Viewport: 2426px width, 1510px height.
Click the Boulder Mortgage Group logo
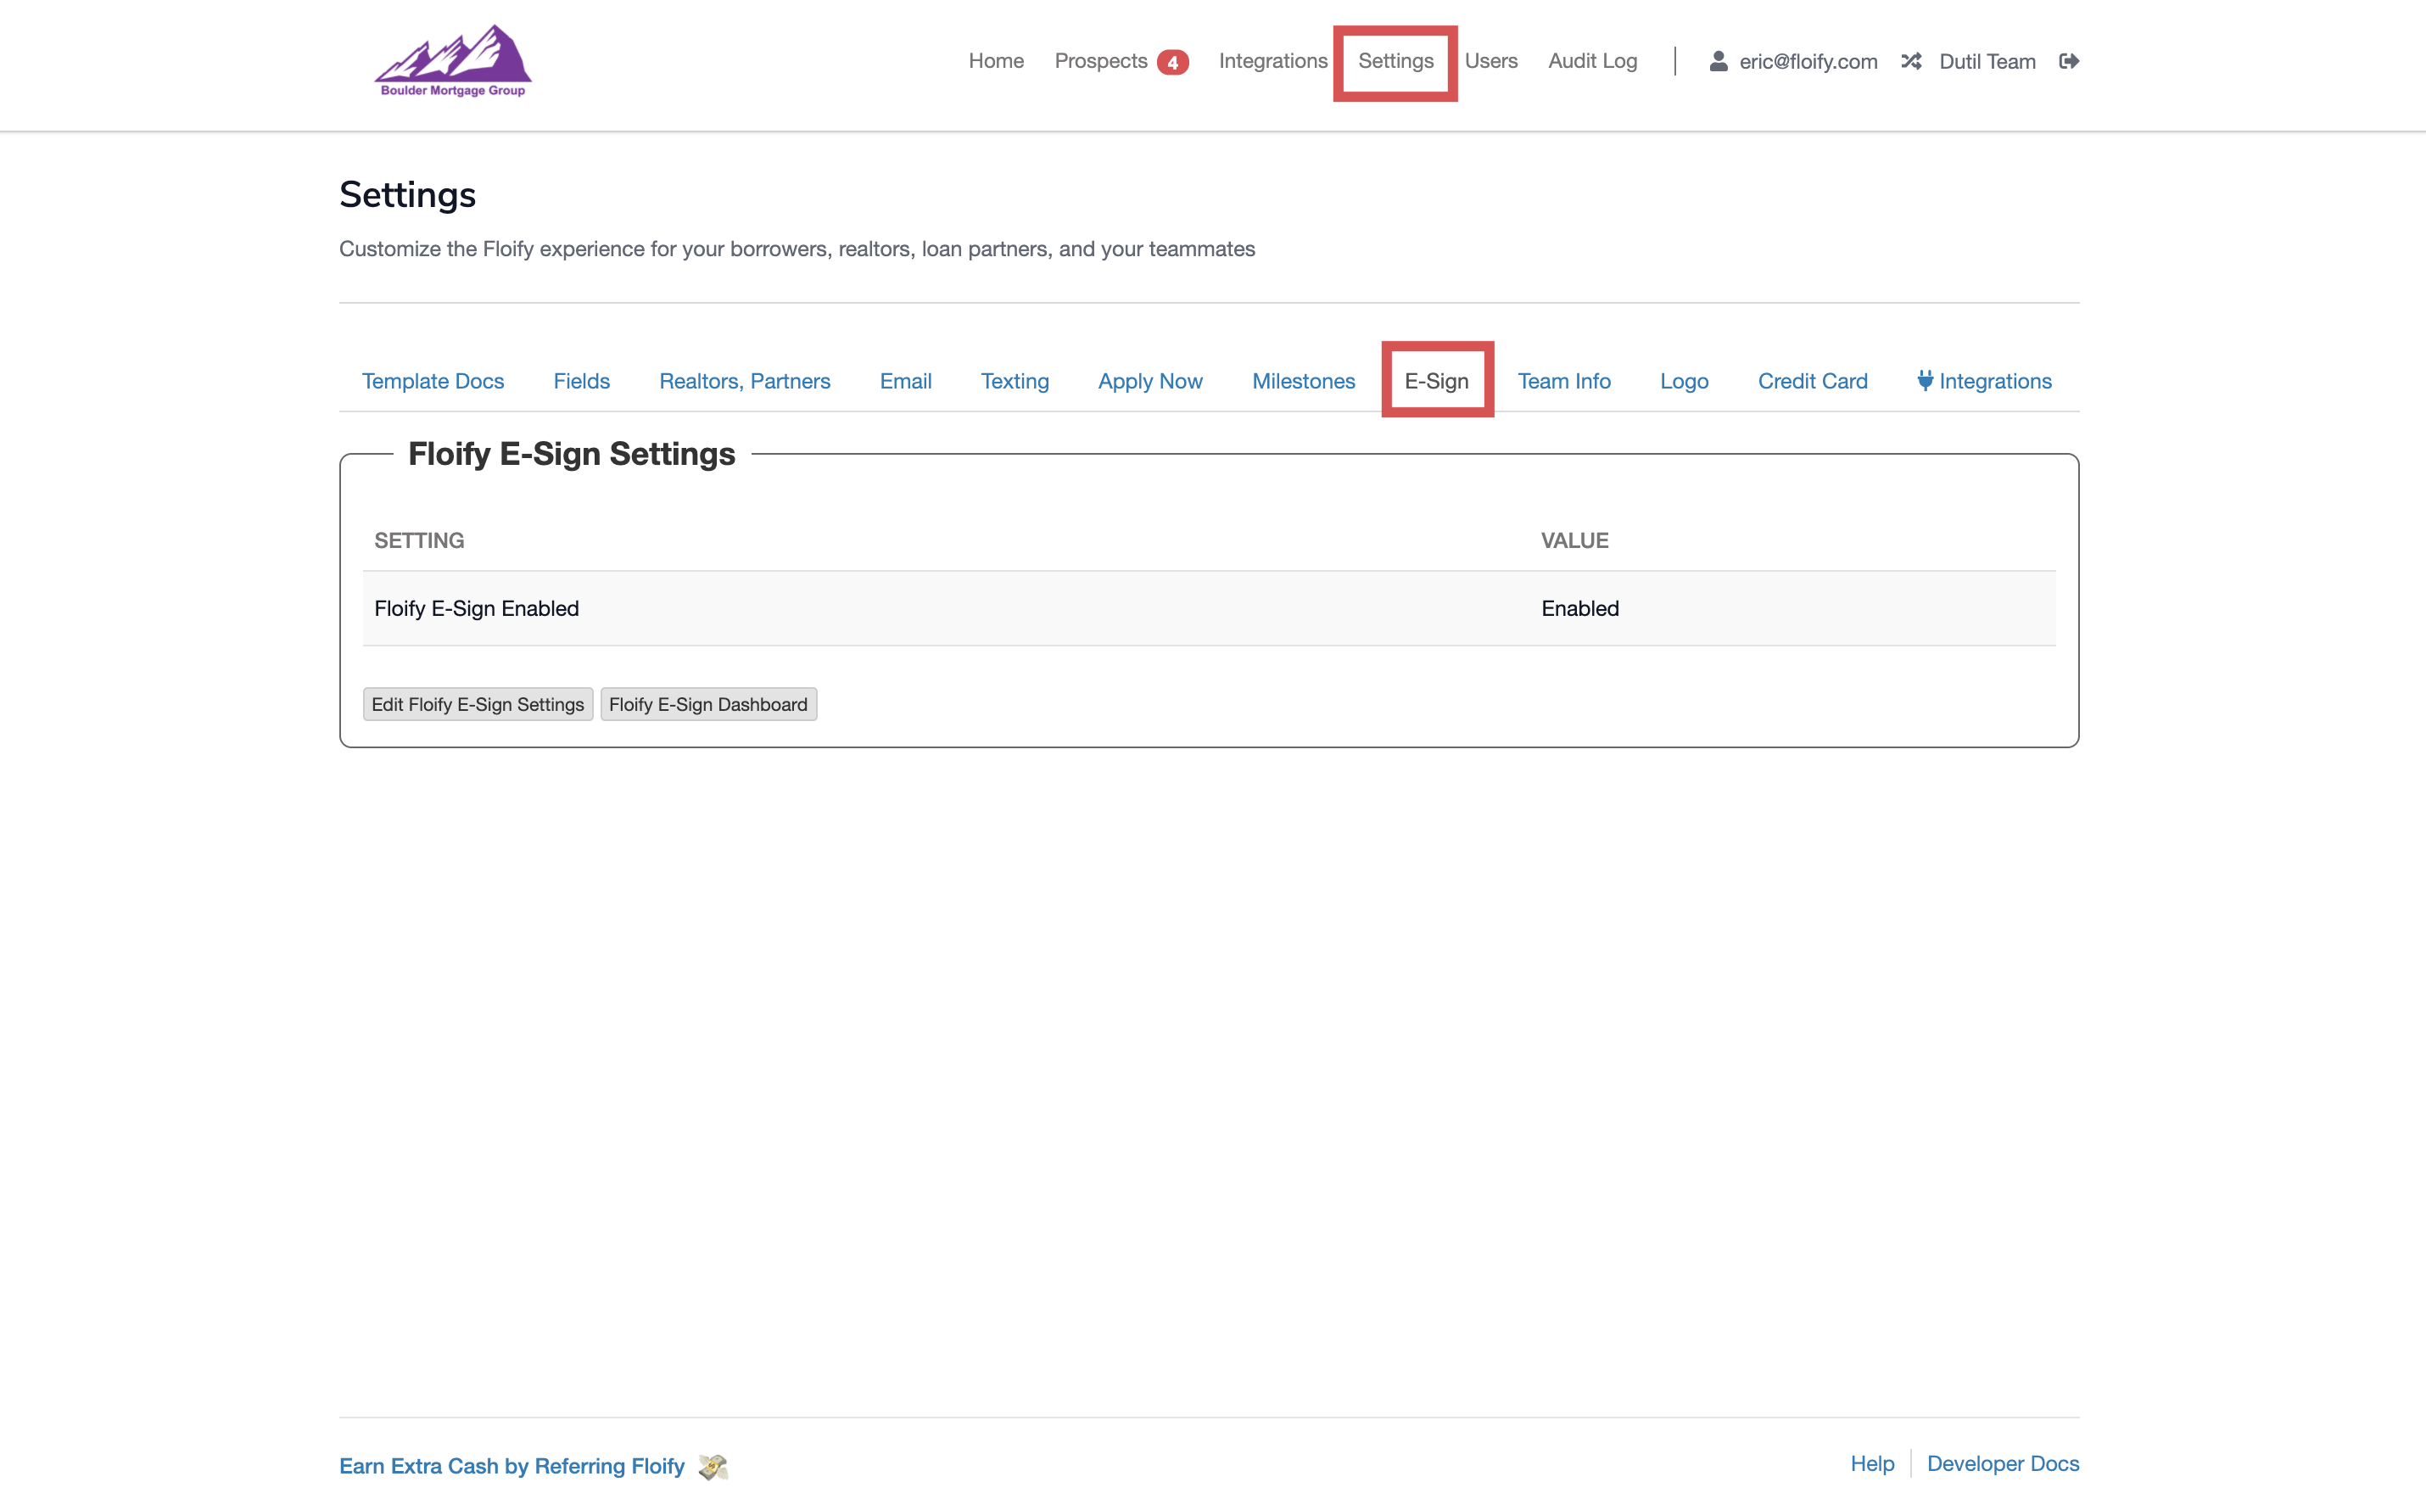click(x=452, y=61)
